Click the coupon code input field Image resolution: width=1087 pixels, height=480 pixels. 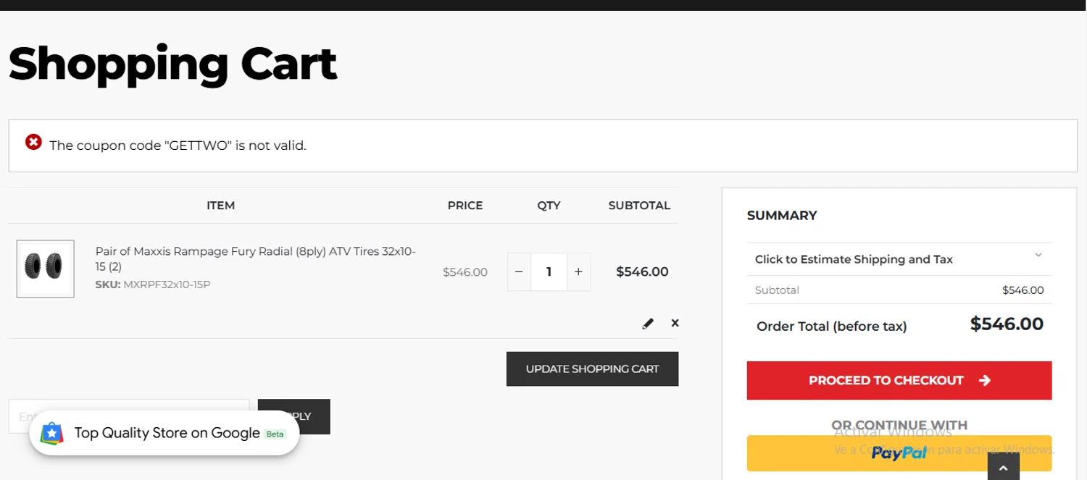[129, 416]
